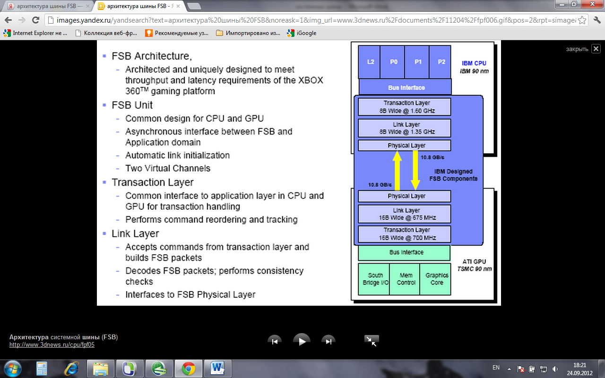Reload the page with the refresh icon
The image size is (605, 378).
click(35, 20)
